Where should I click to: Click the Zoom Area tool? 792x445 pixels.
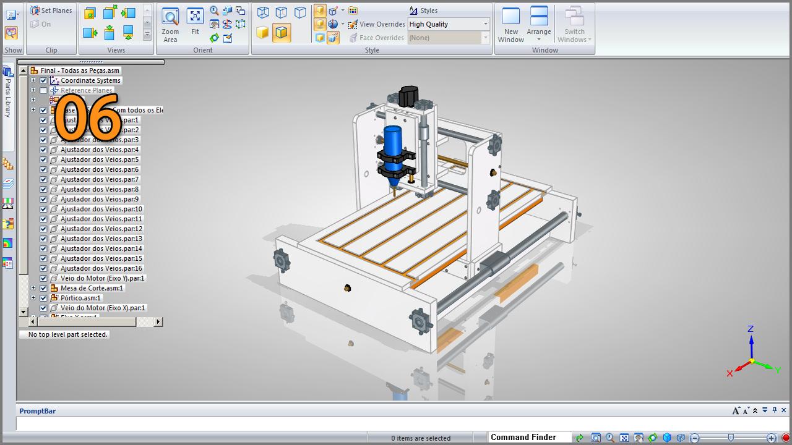tap(170, 25)
